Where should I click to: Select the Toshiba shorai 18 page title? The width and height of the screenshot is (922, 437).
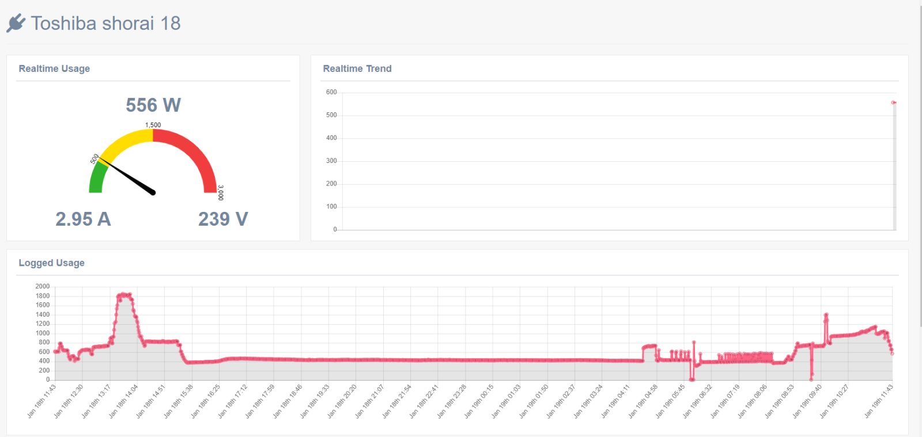[105, 23]
